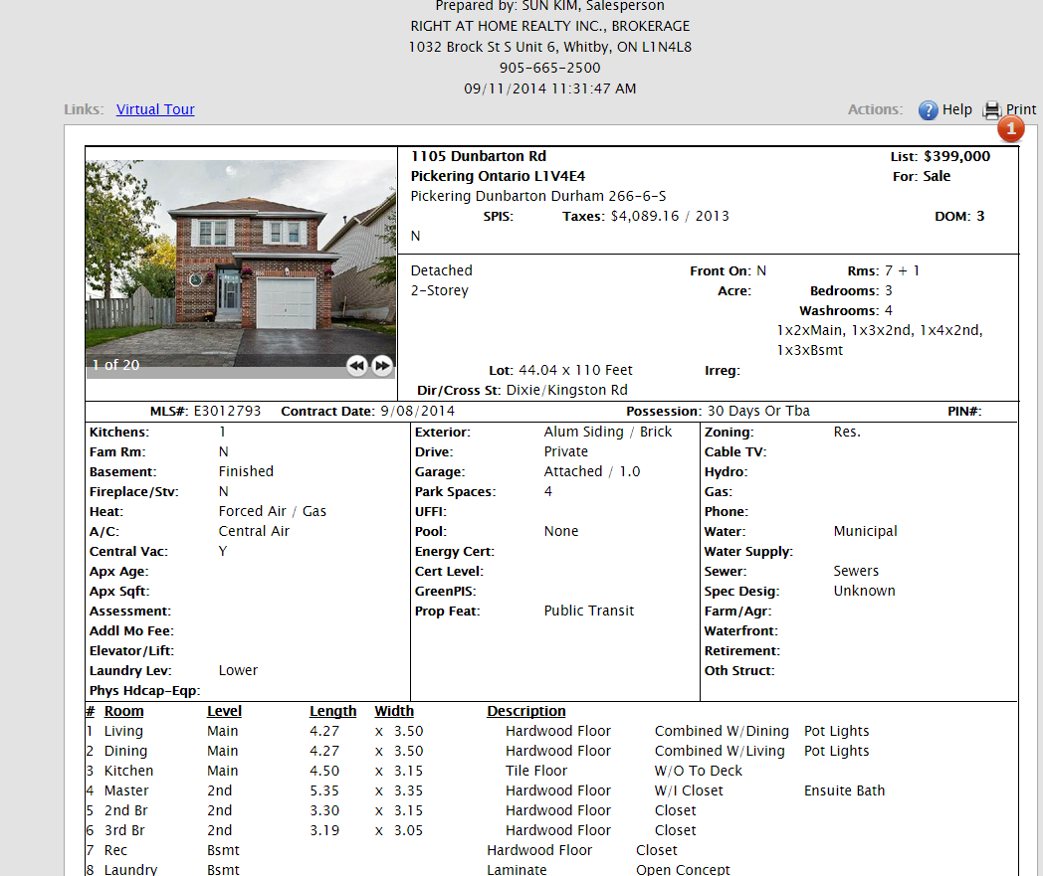Click the blue Help question mark icon
Image resolution: width=1043 pixels, height=876 pixels.
click(928, 110)
